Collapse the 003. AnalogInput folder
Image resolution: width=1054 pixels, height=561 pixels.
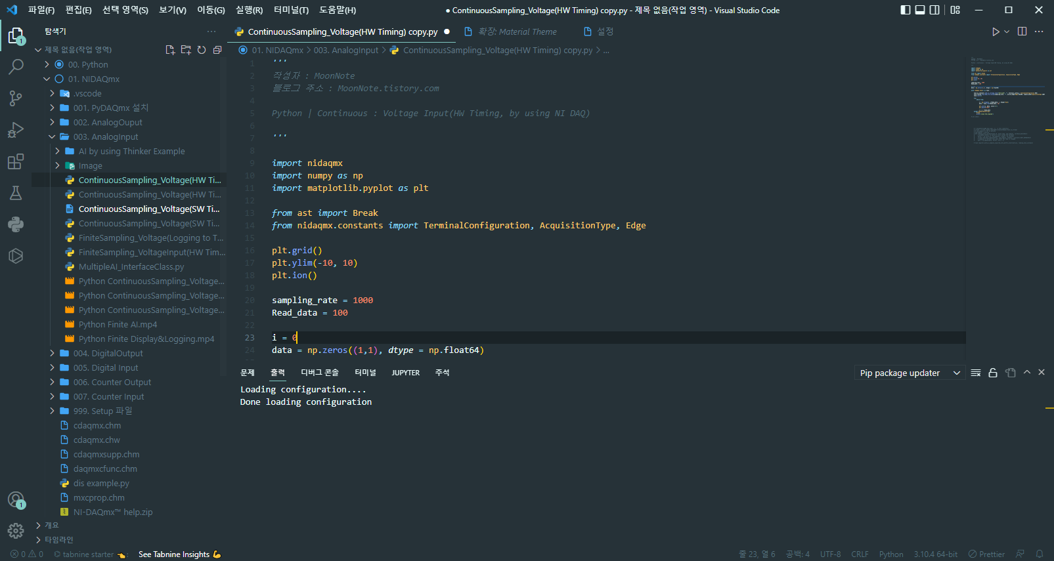pos(53,136)
